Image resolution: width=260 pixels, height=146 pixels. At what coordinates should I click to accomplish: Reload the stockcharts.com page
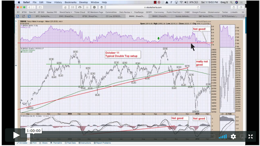[x=198, y=7]
